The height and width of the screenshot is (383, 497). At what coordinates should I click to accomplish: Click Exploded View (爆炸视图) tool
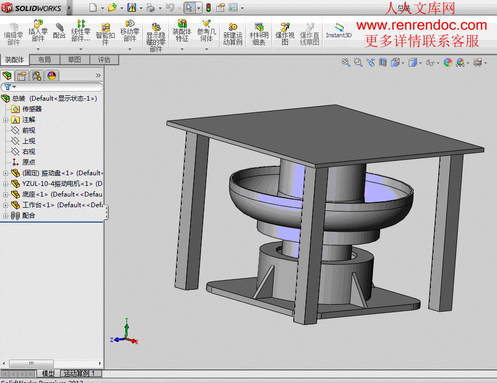[285, 34]
